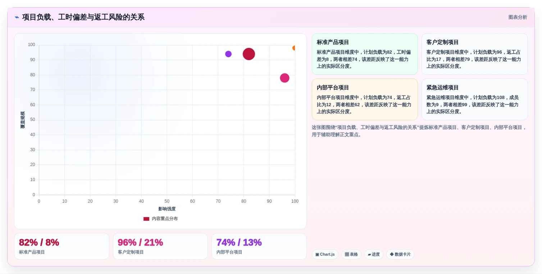Open the 内部平台项目 info card
This screenshot has width=542, height=274.
point(365,99)
